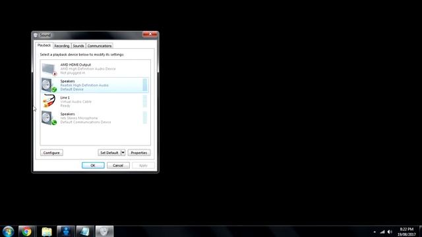The image size is (422, 237).
Task: Show hidden tray icons arrow
Action: point(375,232)
